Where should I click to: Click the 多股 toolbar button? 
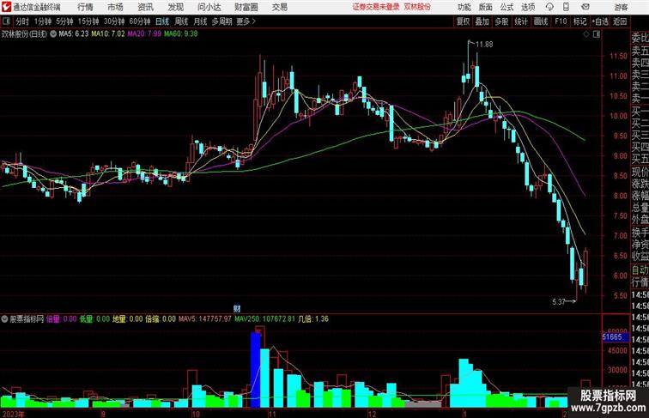coord(501,21)
